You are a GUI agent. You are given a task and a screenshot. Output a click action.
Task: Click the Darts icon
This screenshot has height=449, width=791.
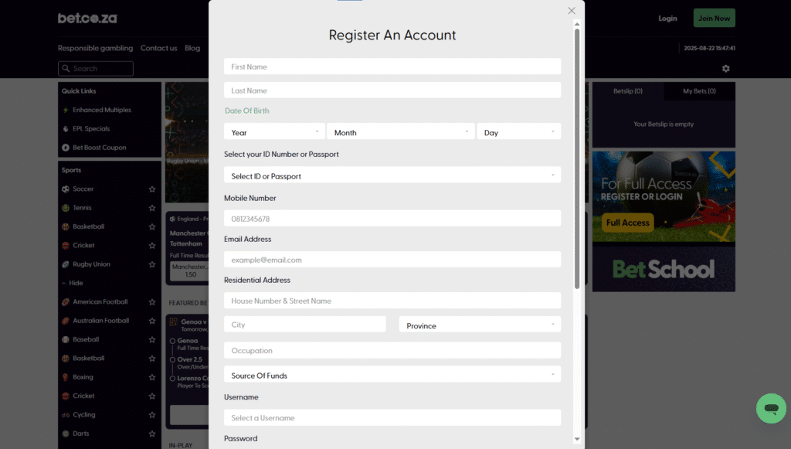(66, 434)
